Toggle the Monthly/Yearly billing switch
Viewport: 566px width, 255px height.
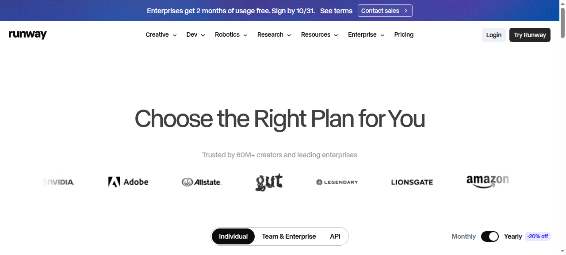point(490,236)
